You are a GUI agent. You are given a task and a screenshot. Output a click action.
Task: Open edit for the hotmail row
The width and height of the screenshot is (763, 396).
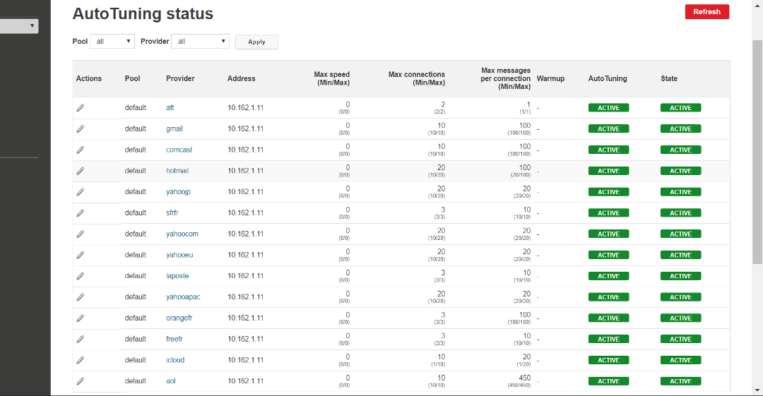[81, 171]
